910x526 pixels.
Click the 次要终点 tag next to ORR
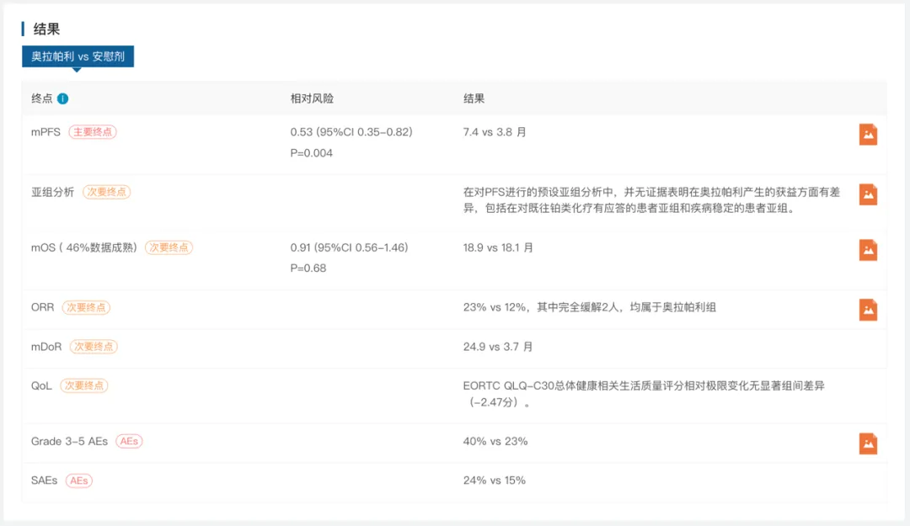click(x=86, y=307)
